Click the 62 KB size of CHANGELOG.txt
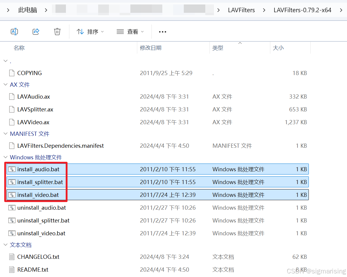The width and height of the screenshot is (347, 277). (x=300, y=257)
